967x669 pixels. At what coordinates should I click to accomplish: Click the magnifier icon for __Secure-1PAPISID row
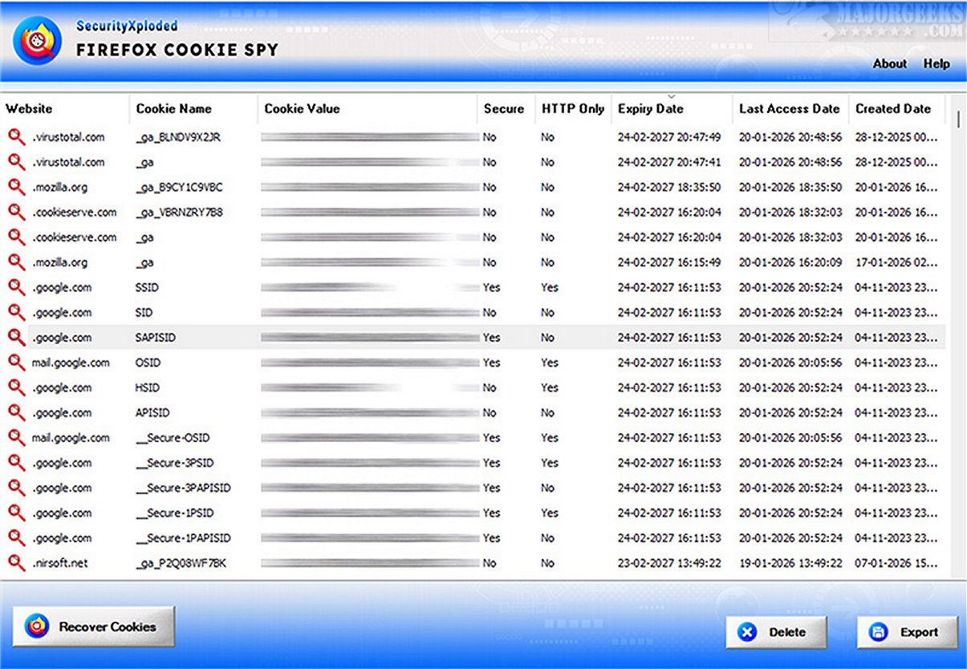coord(16,538)
